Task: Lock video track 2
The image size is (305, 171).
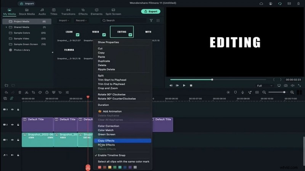Action: pos(18,125)
